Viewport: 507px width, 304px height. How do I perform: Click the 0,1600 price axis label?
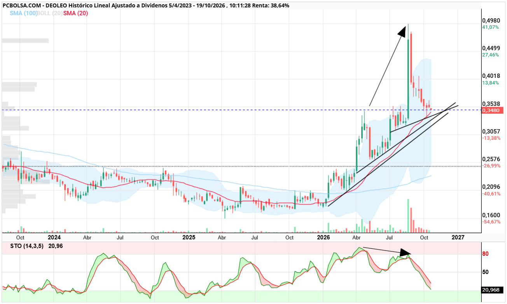click(491, 215)
